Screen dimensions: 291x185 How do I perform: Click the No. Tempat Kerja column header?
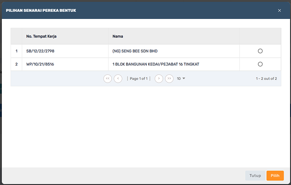click(42, 36)
